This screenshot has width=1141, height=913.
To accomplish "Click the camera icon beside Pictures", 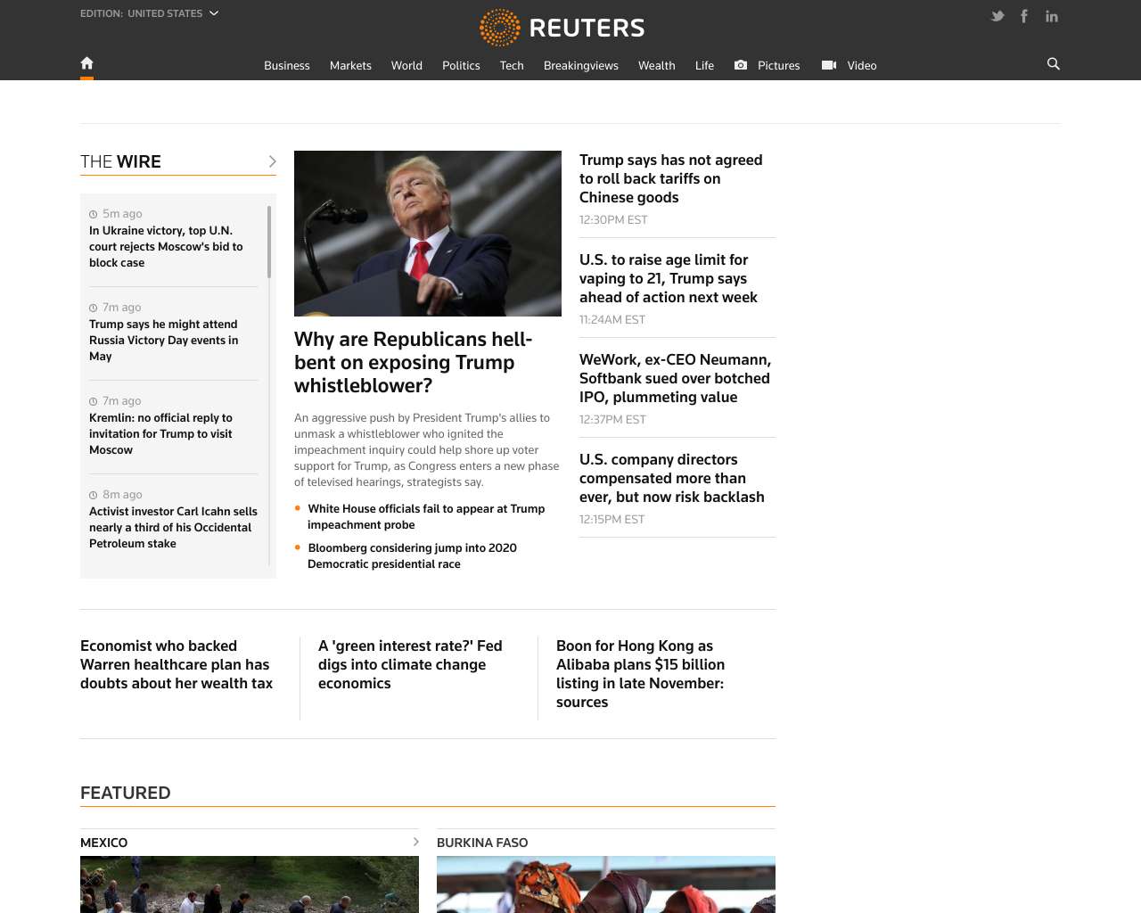I will [741, 65].
